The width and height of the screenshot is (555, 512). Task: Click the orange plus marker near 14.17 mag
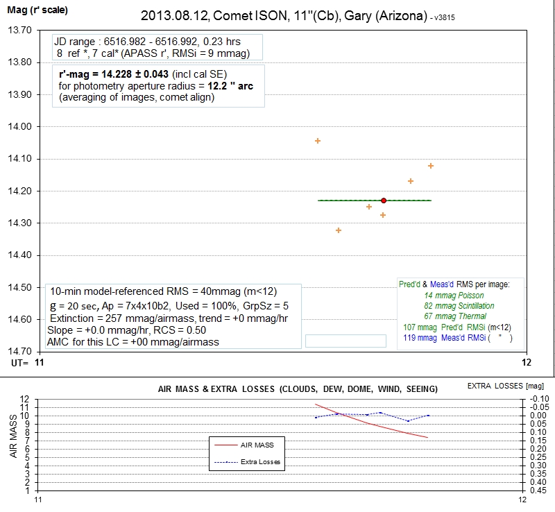[x=411, y=181]
